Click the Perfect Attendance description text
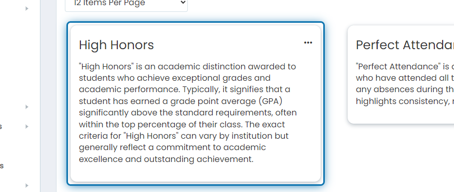Image resolution: width=454 pixels, height=192 pixels. tap(405, 84)
